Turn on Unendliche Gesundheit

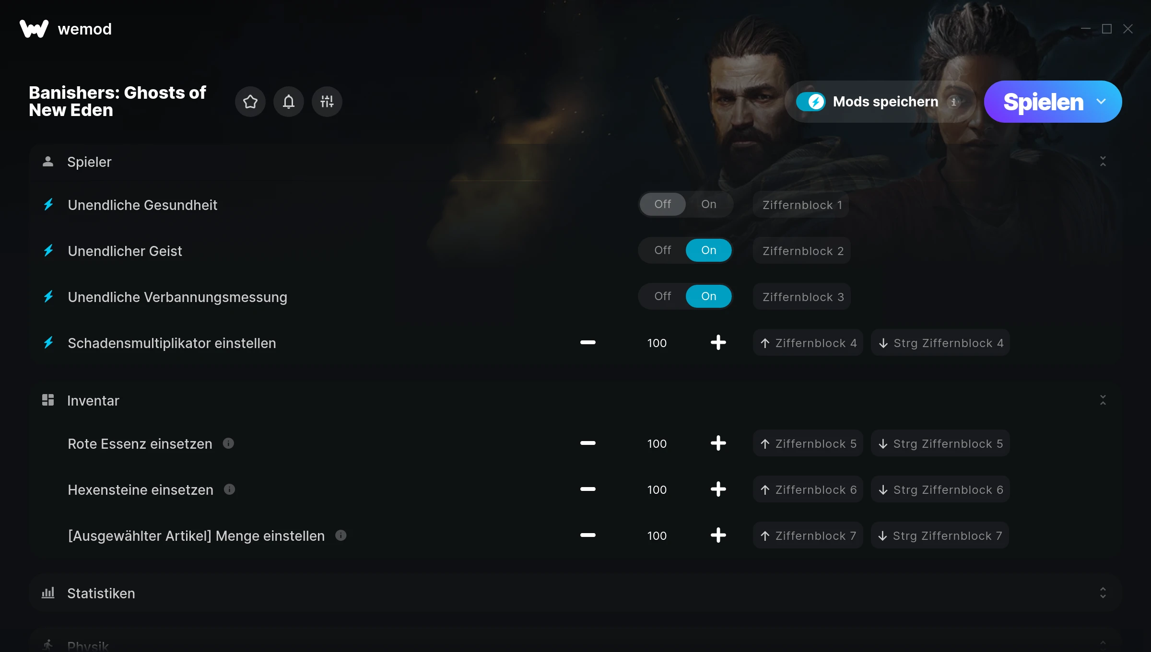tap(709, 204)
